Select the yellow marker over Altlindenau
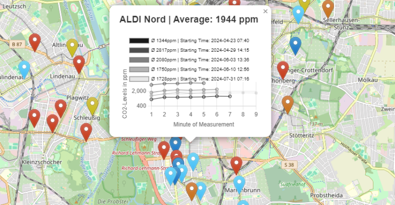This screenshot has width=395, height=205. coord(72,48)
